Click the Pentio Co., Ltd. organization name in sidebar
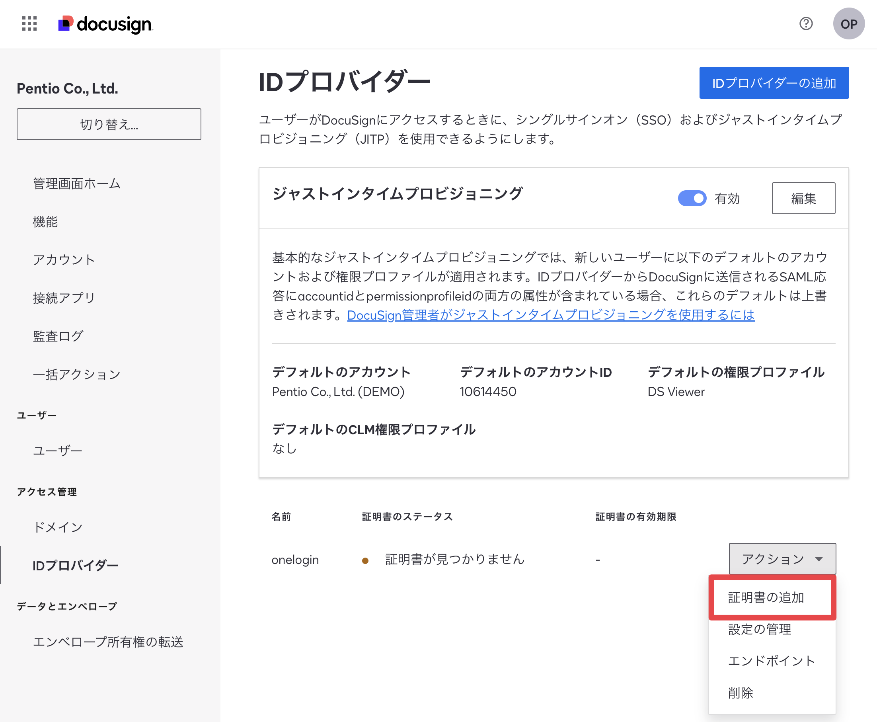This screenshot has height=722, width=877. 67,88
